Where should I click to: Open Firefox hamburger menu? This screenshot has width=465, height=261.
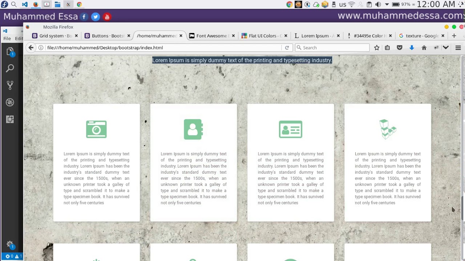458,47
